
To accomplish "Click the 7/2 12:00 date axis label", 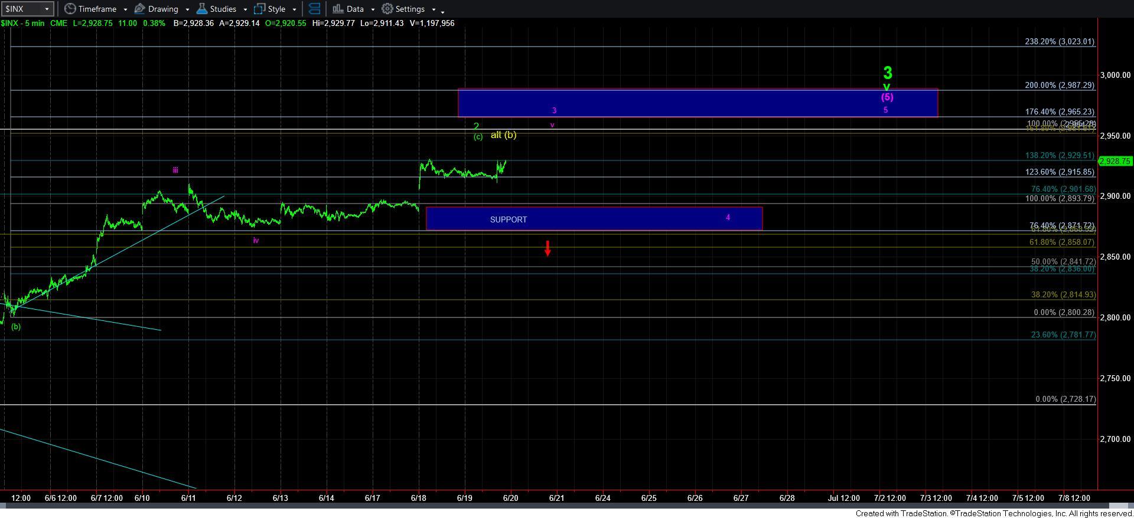I will 890,498.
